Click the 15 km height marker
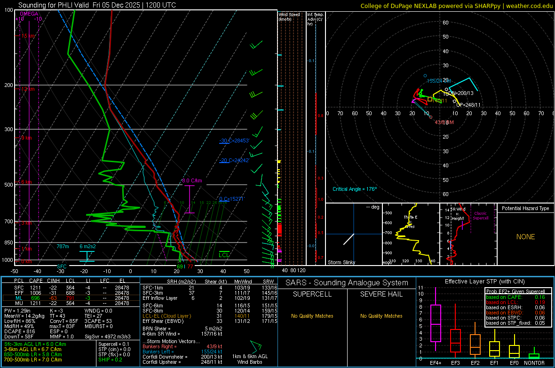 (28, 36)
